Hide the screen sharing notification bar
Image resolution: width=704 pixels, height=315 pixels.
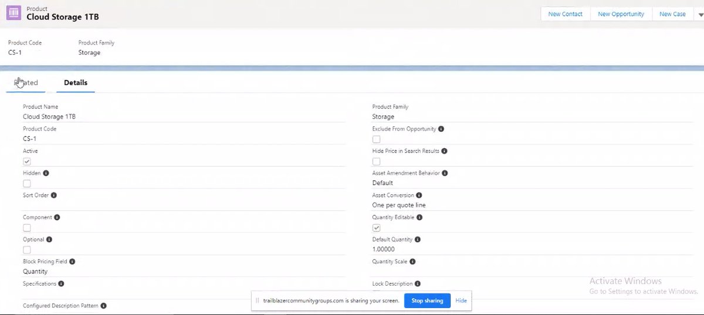coord(461,300)
